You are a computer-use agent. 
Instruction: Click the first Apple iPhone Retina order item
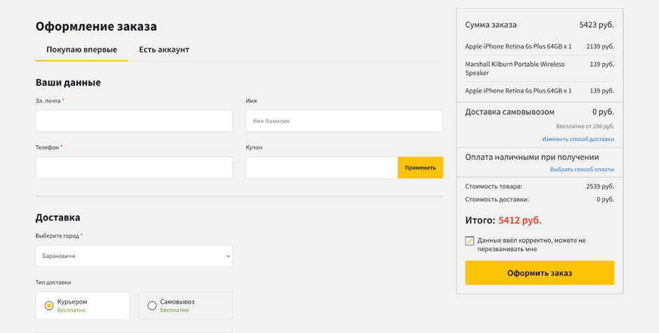click(x=518, y=46)
